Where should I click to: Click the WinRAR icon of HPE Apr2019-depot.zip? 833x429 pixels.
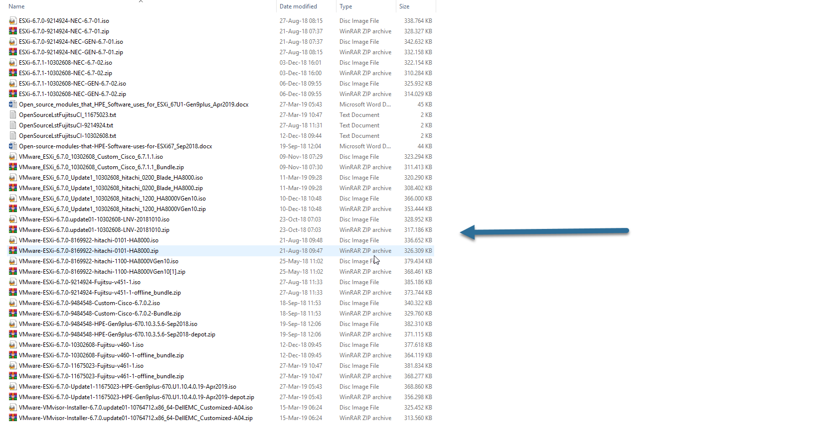tap(13, 397)
